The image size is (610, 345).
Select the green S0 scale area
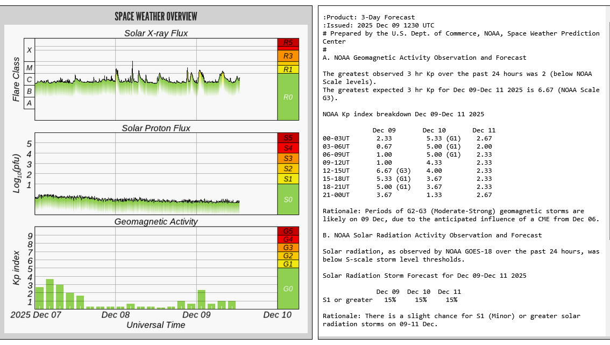[x=288, y=200]
